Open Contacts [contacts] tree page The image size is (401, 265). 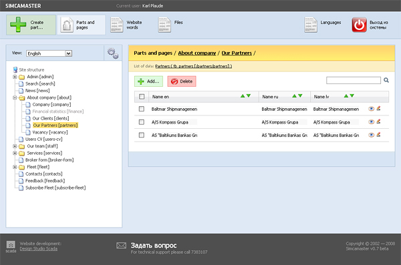44,174
